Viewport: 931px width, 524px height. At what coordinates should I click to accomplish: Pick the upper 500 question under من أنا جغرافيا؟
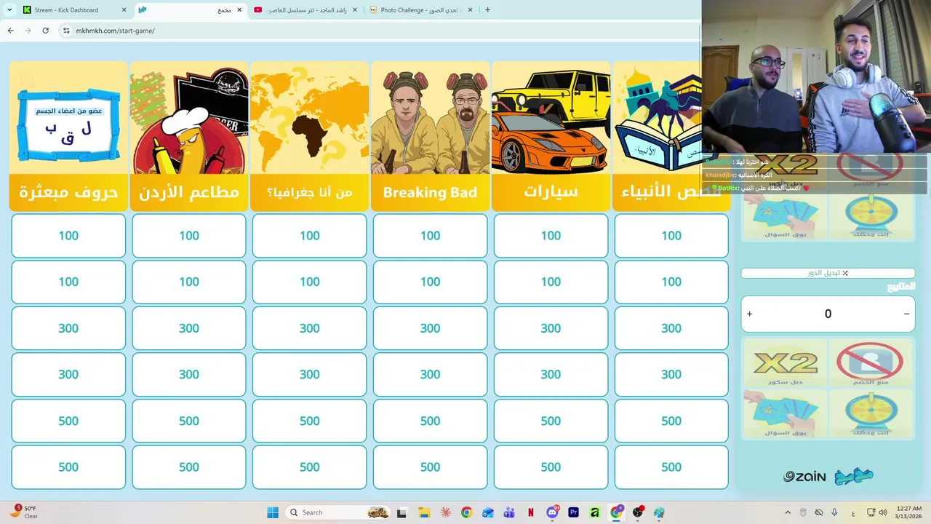click(310, 421)
